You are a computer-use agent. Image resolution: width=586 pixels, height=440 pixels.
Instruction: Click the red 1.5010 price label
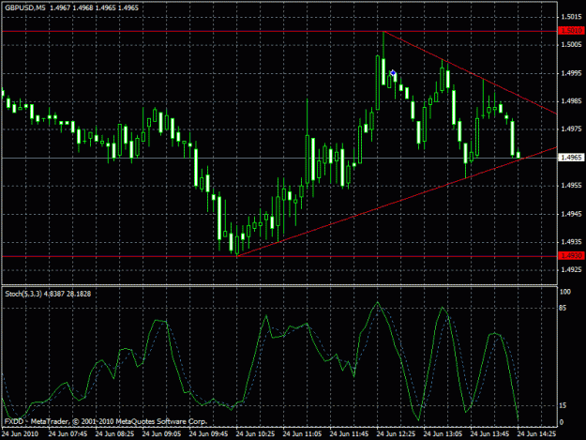click(x=571, y=31)
